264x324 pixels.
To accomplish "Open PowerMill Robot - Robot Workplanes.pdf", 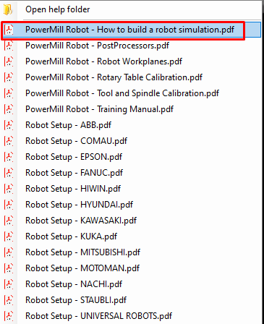I will [x=132, y=61].
